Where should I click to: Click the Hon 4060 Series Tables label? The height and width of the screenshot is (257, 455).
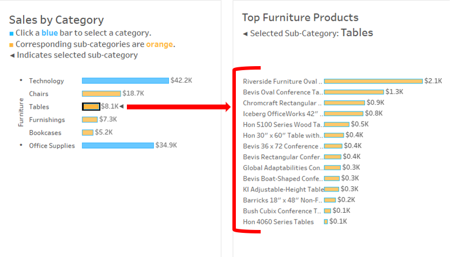point(279,222)
